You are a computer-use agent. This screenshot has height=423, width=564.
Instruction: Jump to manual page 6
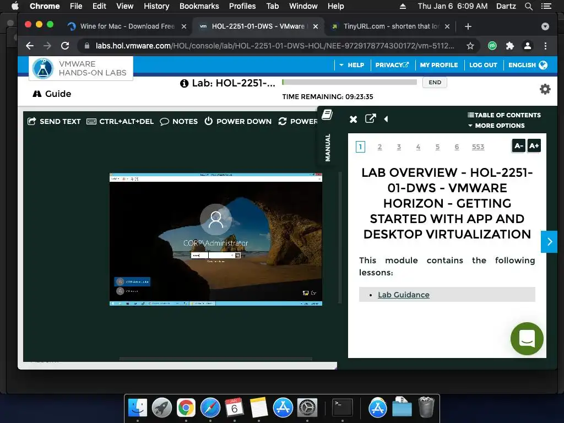tap(457, 147)
